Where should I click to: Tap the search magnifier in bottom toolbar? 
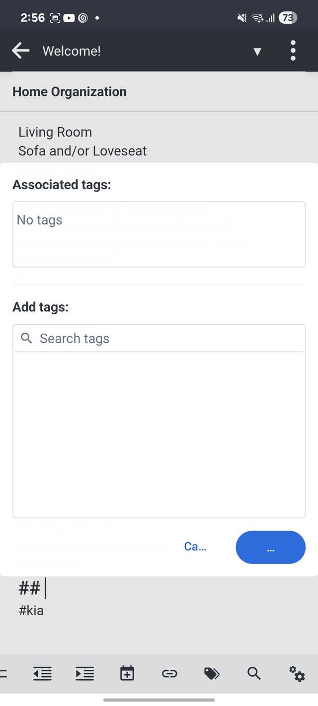[x=254, y=674]
